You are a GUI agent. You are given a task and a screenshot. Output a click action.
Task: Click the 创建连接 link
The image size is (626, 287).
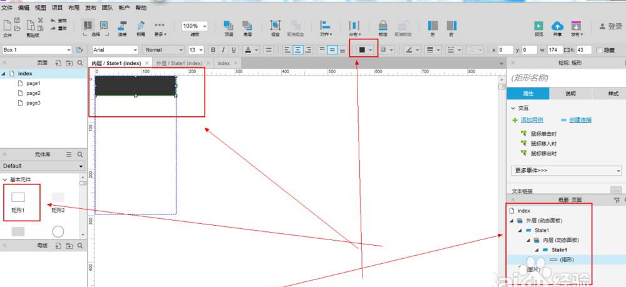pyautogui.click(x=580, y=120)
